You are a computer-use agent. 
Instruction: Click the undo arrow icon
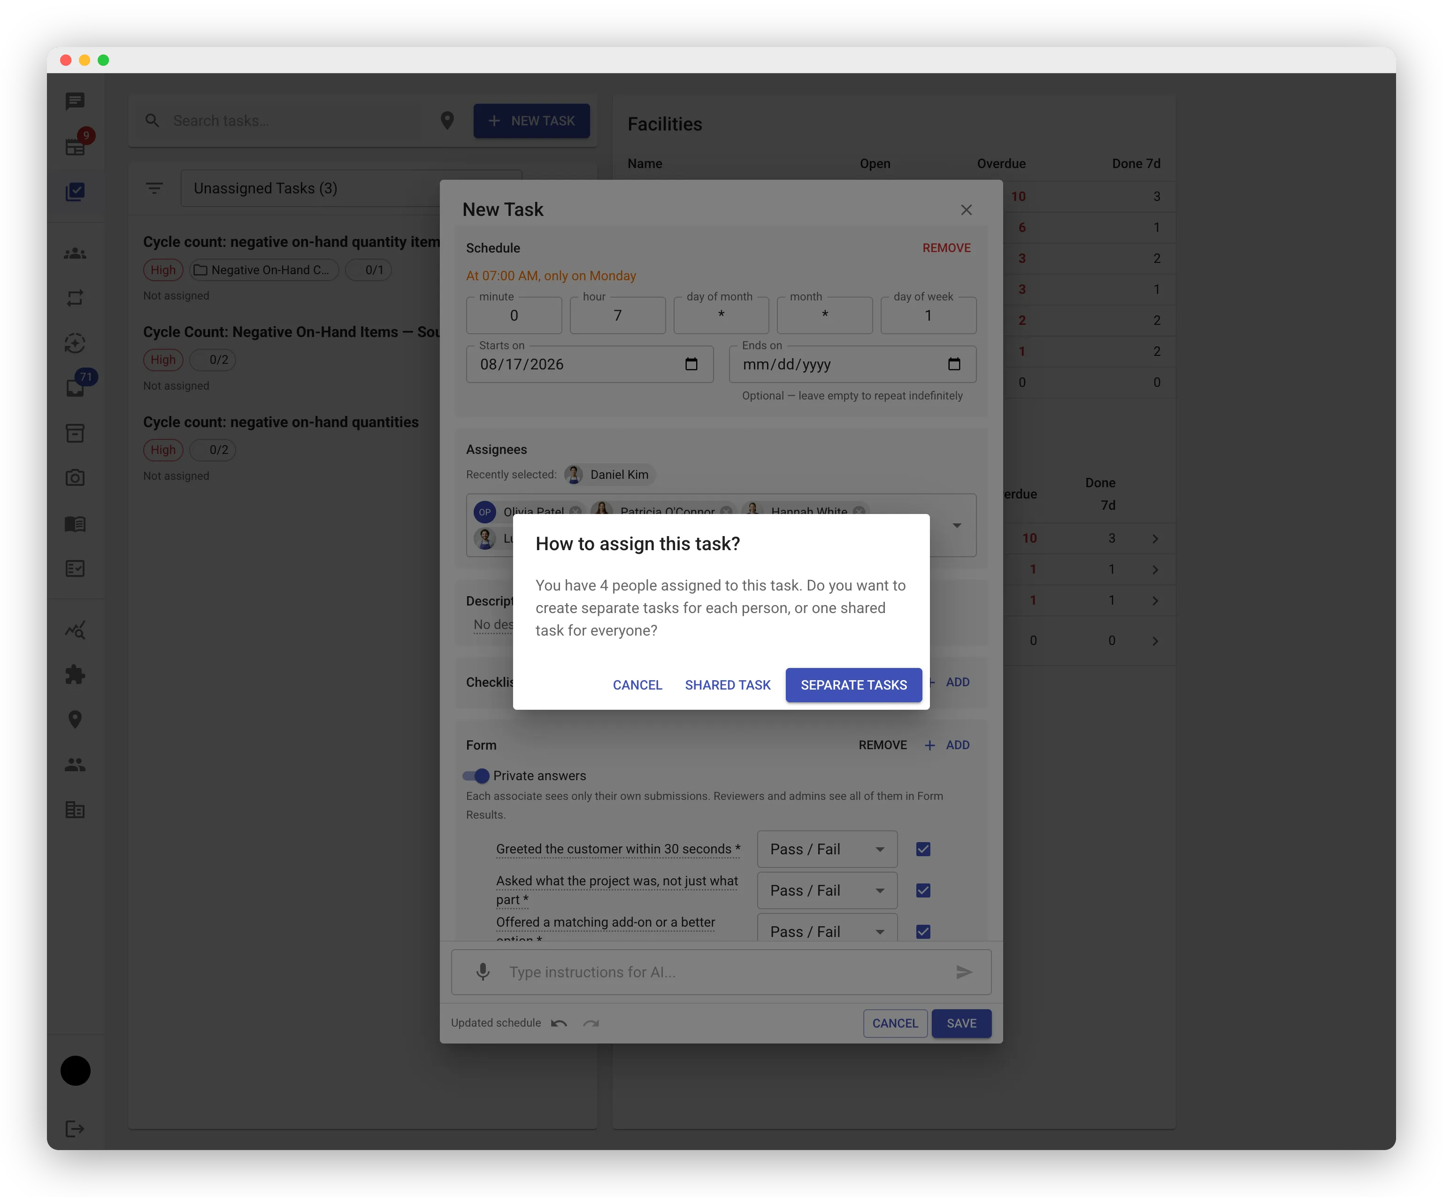pos(560,1023)
